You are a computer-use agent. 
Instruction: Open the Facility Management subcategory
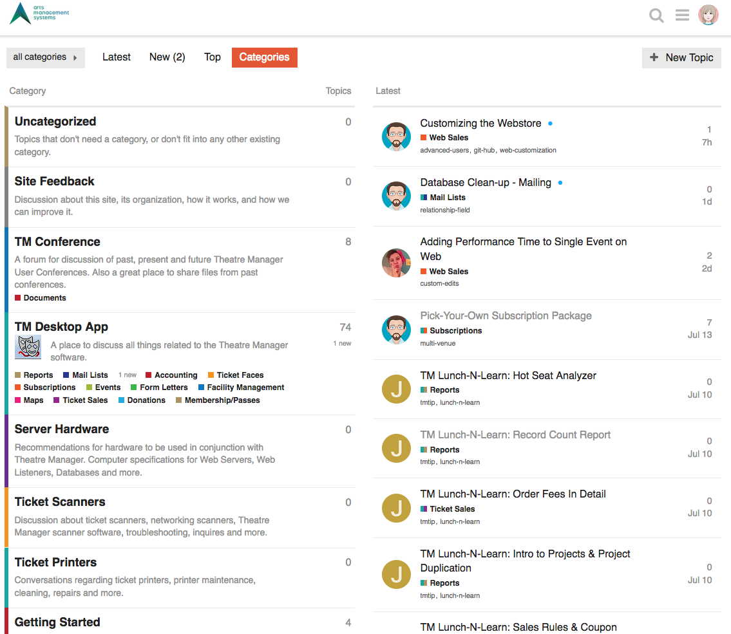pyautogui.click(x=242, y=387)
